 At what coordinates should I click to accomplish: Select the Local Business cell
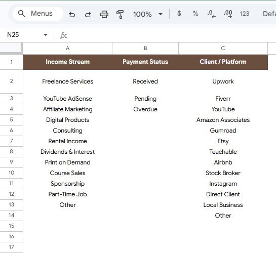point(223,205)
